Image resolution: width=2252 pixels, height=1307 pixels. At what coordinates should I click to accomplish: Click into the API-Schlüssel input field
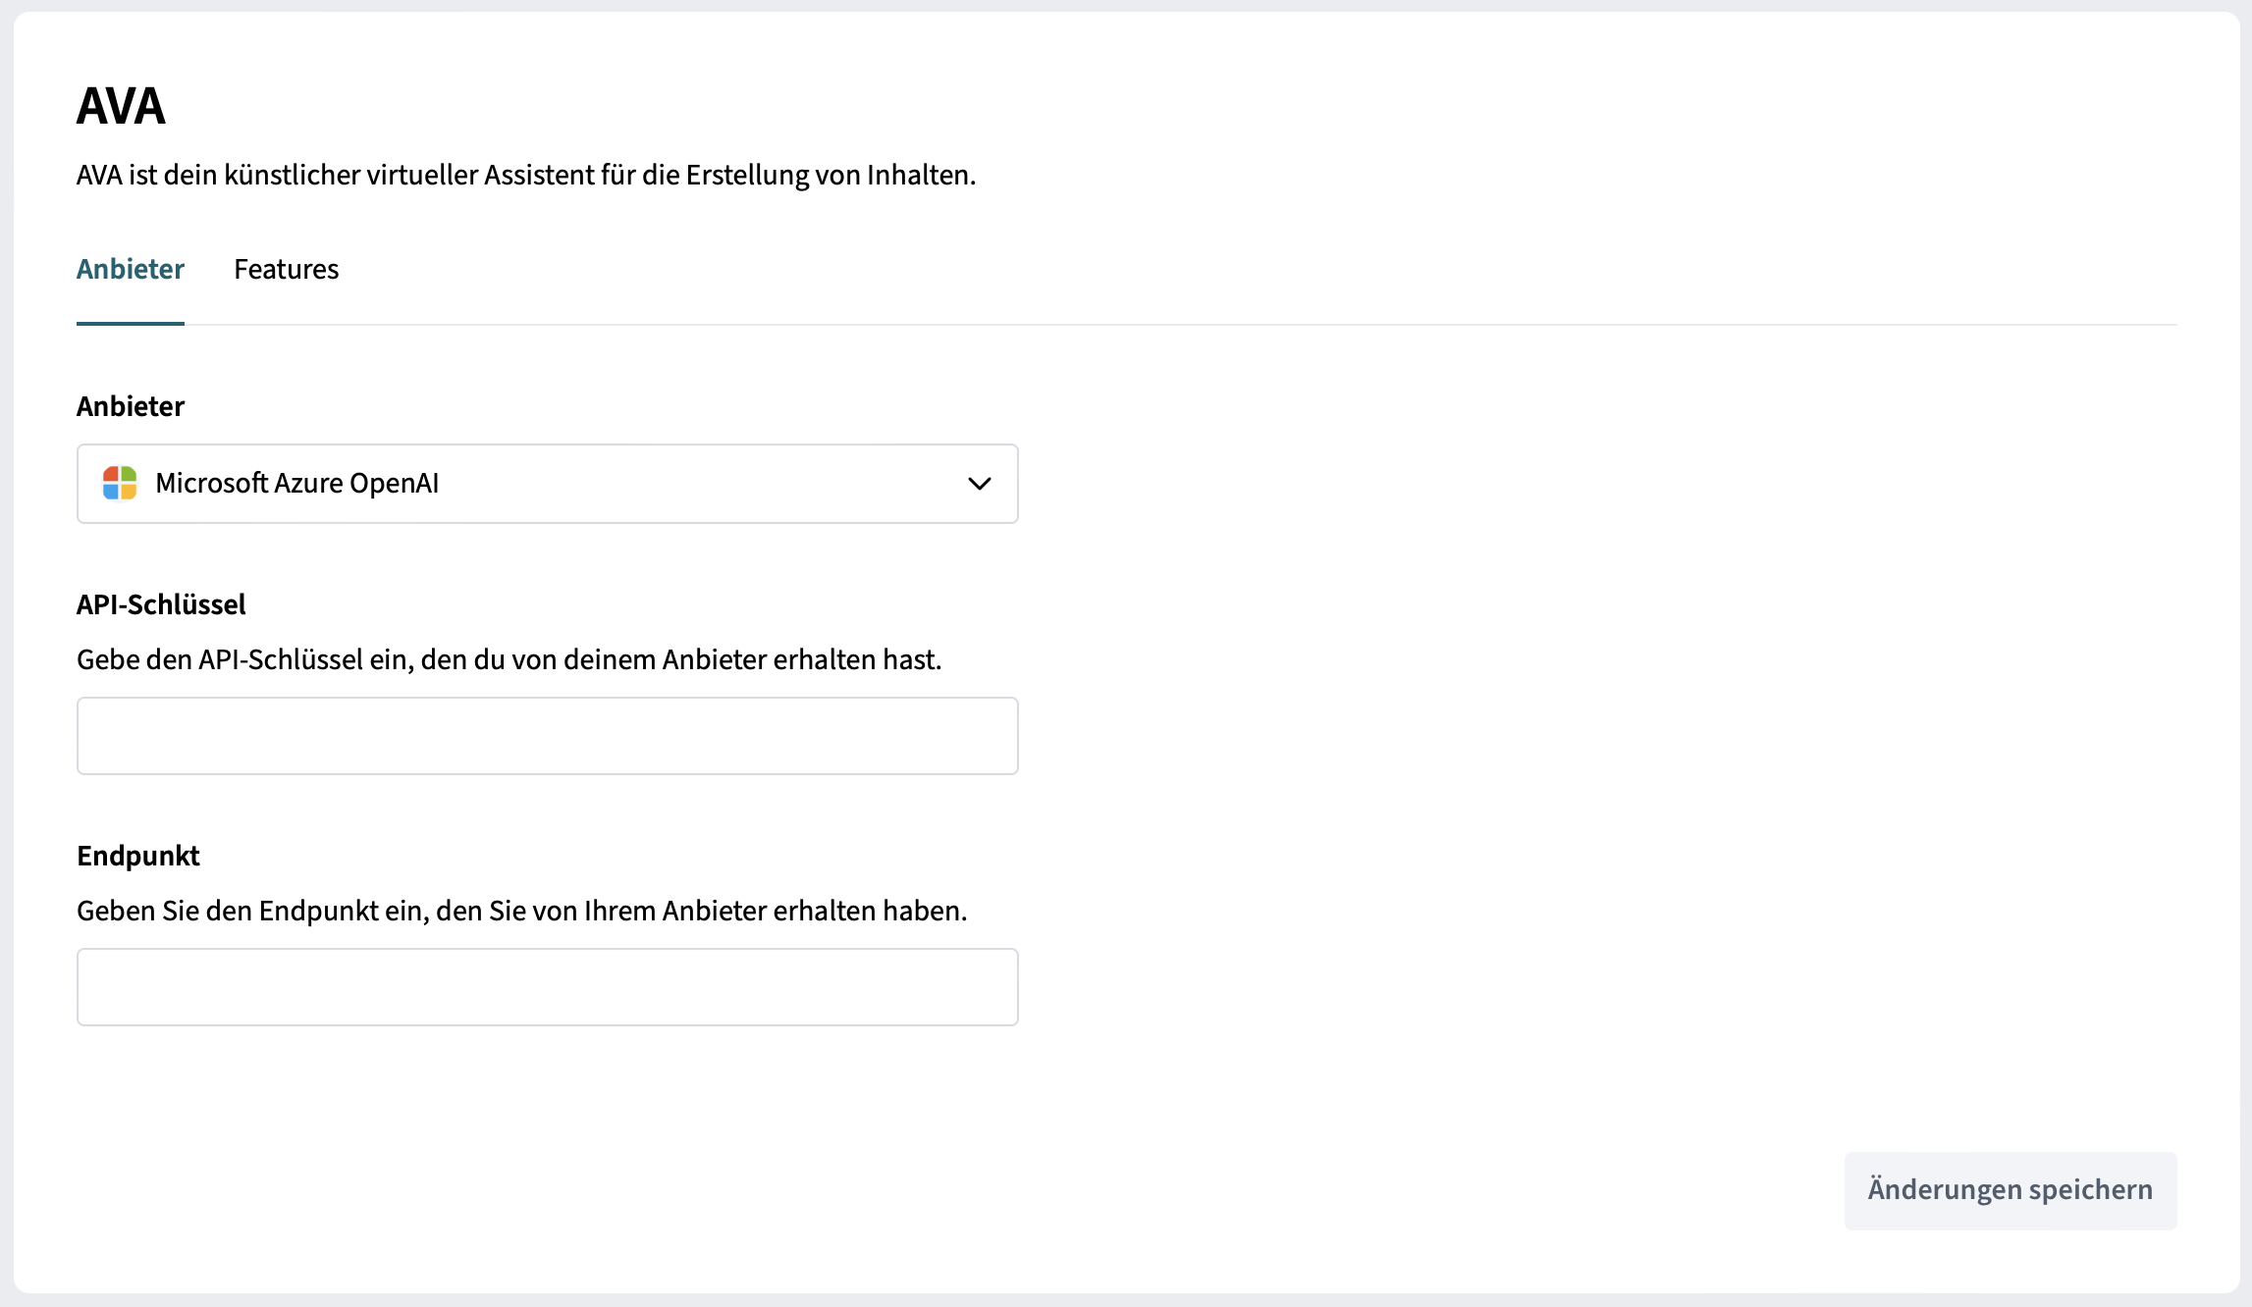pos(547,735)
